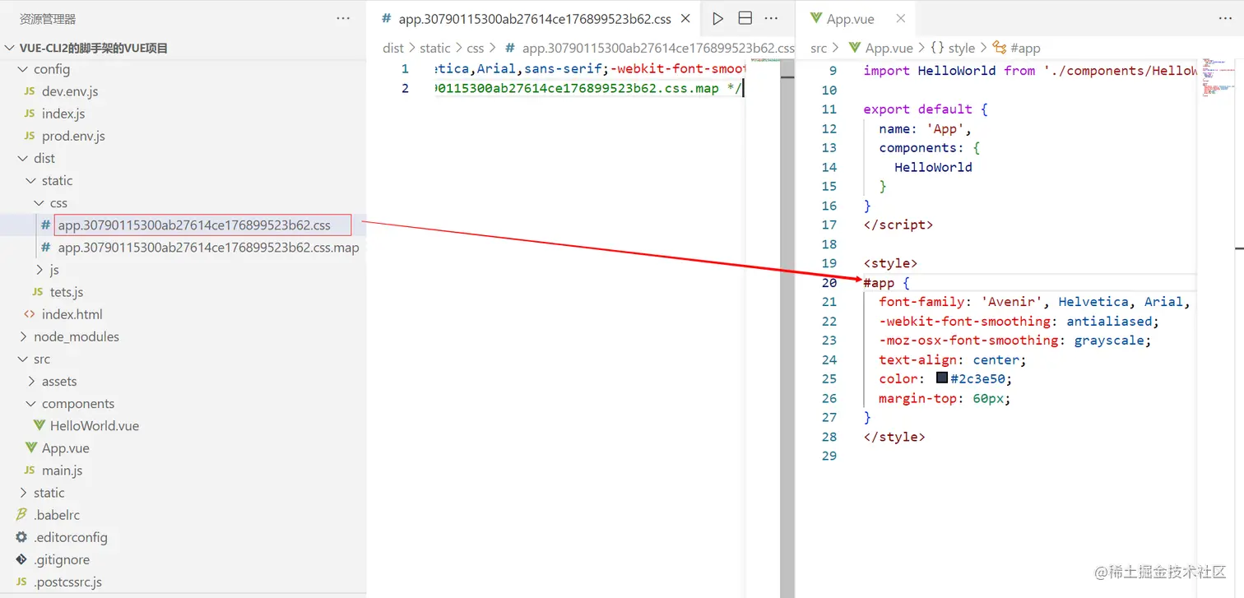Image resolution: width=1244 pixels, height=598 pixels.
Task: Click the HTML icon beside index.html
Action: [x=30, y=314]
